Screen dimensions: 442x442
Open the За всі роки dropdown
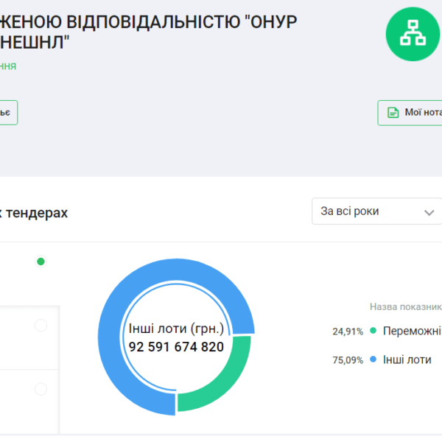click(x=377, y=211)
